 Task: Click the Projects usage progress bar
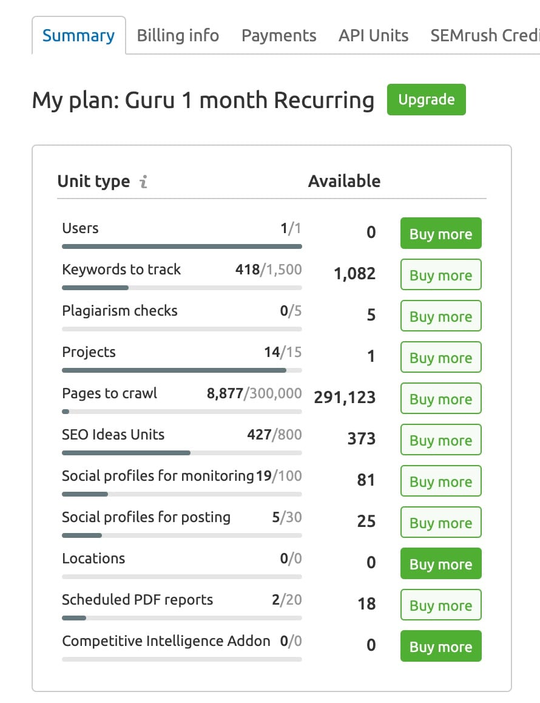click(181, 370)
